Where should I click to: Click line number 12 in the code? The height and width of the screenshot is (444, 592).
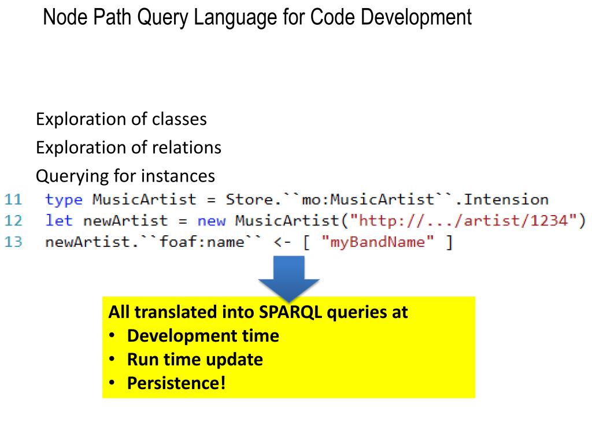pos(13,220)
